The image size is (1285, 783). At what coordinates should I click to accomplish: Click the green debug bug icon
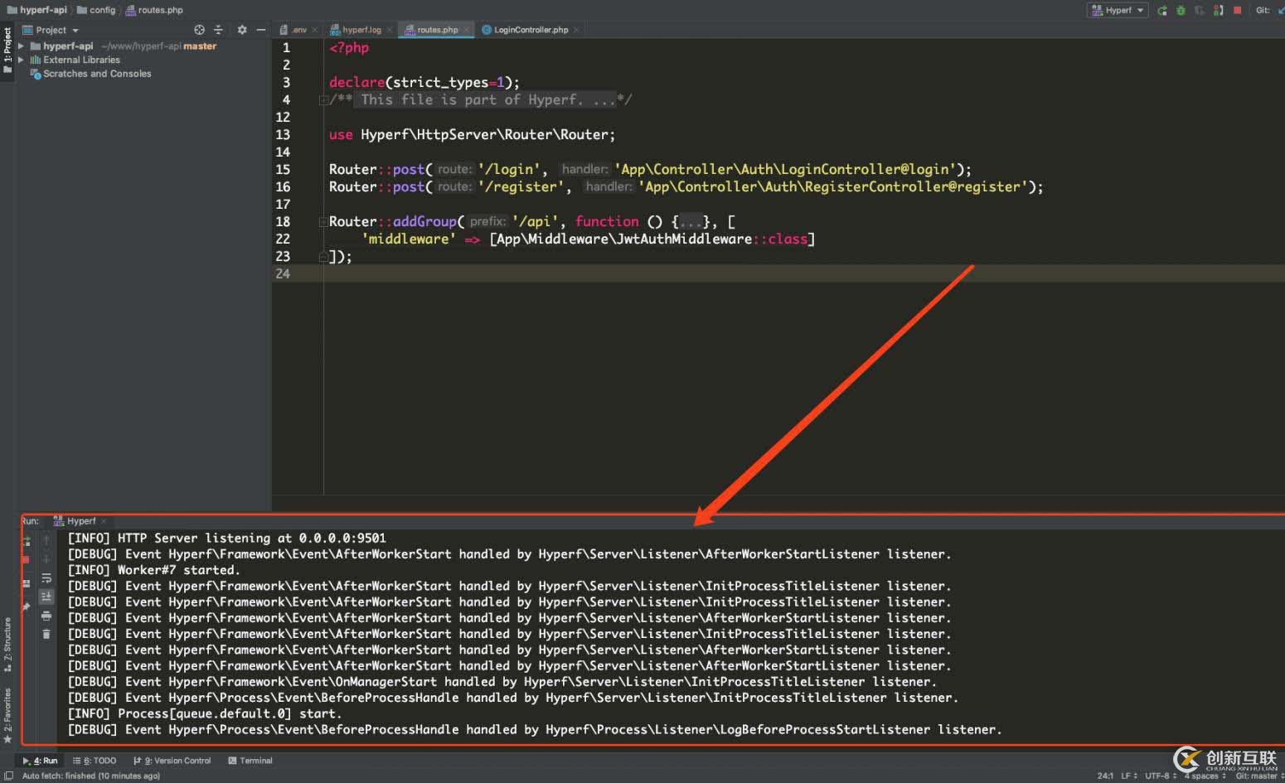pyautogui.click(x=1181, y=10)
